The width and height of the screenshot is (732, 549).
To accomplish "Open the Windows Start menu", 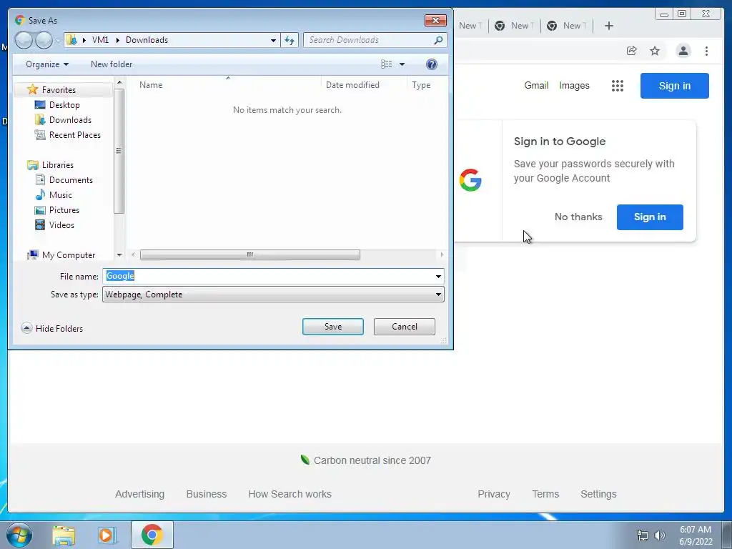I will tap(19, 535).
